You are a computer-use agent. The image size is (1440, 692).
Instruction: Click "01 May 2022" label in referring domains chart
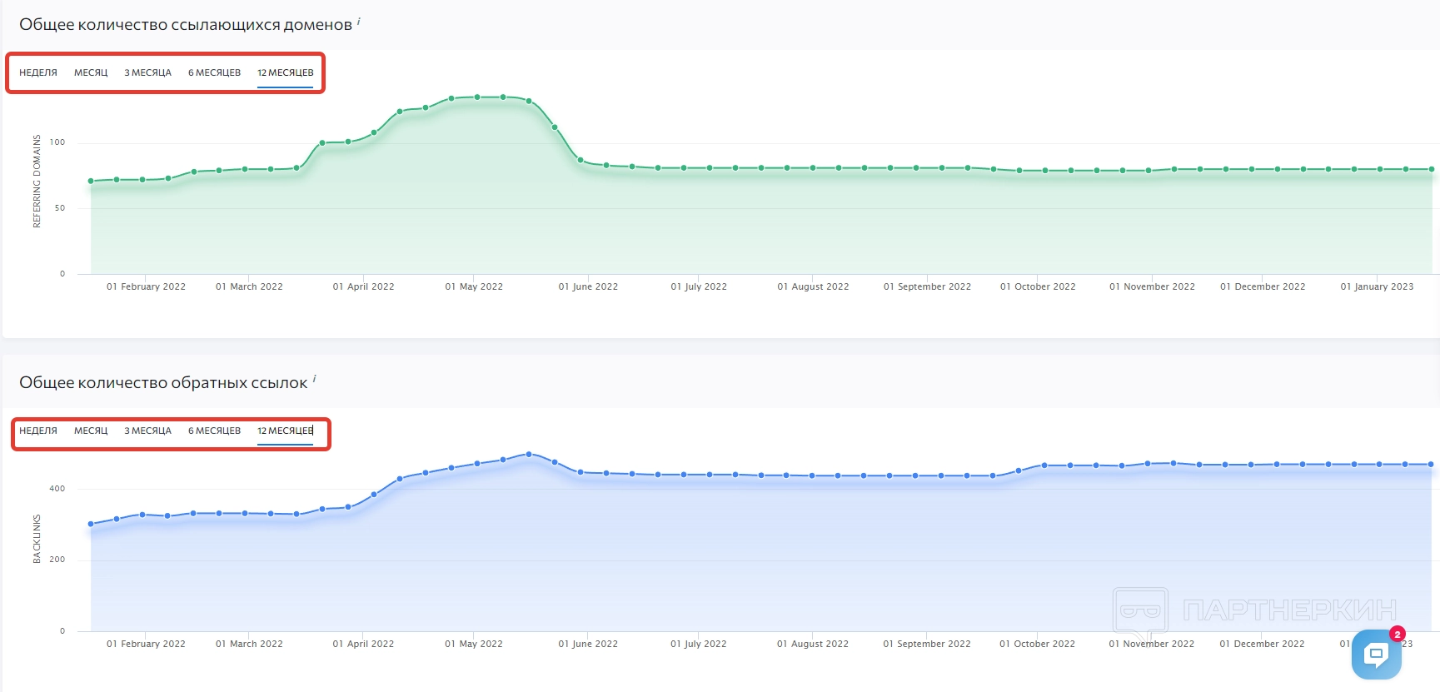point(474,286)
